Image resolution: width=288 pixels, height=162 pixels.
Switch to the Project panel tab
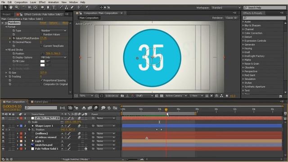(7, 14)
